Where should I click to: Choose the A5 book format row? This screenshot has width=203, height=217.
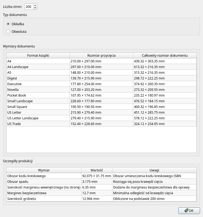(x=38, y=72)
